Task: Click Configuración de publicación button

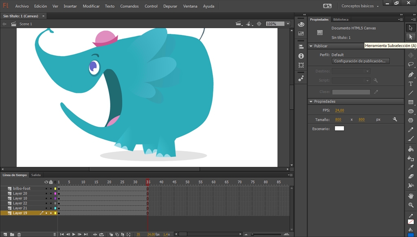Action: [x=360, y=61]
